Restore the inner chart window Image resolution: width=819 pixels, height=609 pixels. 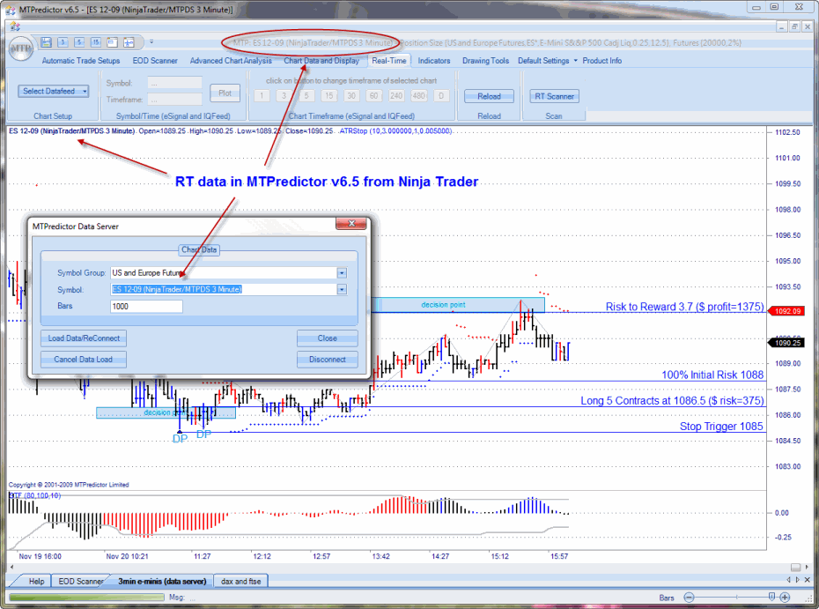coord(794,26)
